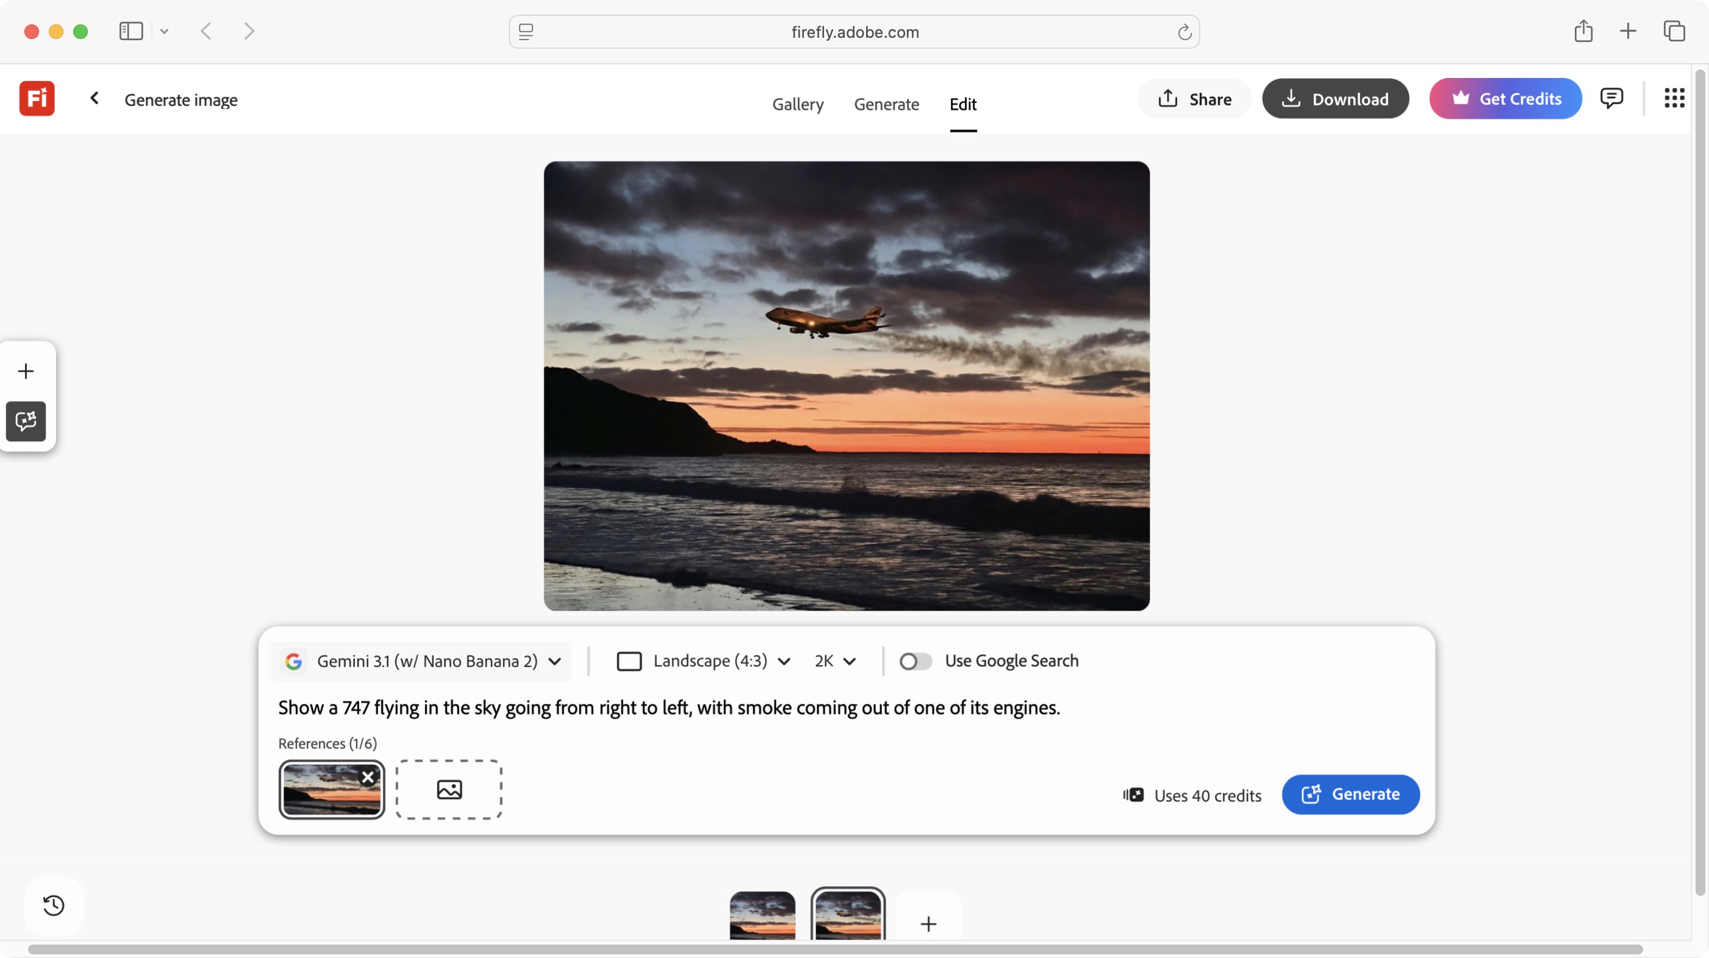Viewport: 1709px width, 958px height.
Task: Click the Generate button
Action: [x=1350, y=795]
